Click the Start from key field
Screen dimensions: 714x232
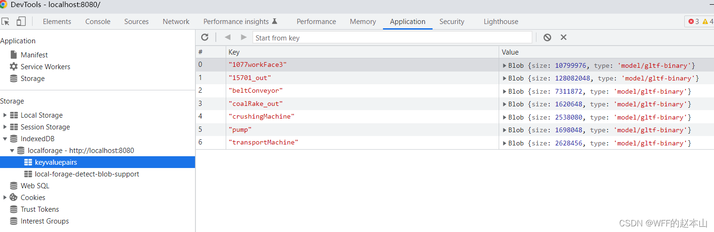[x=392, y=38]
